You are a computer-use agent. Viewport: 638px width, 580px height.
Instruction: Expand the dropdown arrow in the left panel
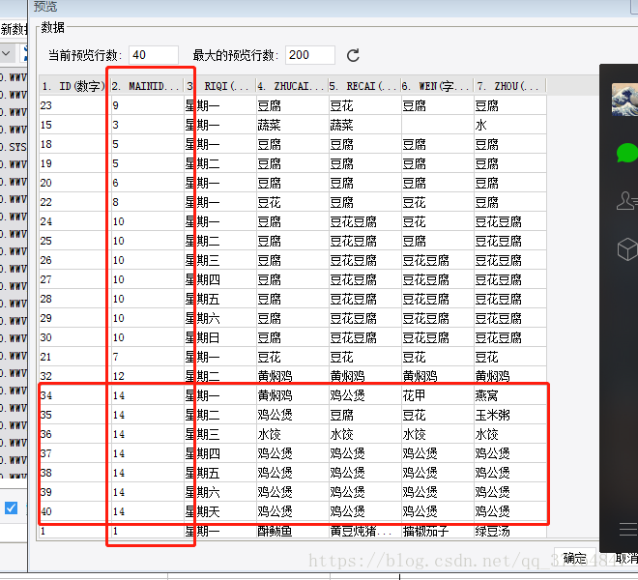[x=6, y=53]
